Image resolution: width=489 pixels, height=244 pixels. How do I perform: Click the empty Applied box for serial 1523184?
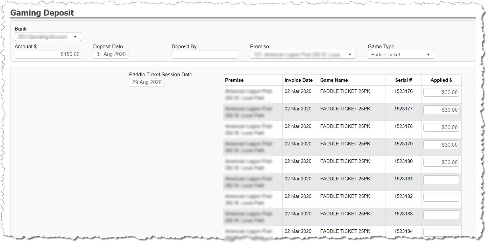pyautogui.click(x=441, y=232)
